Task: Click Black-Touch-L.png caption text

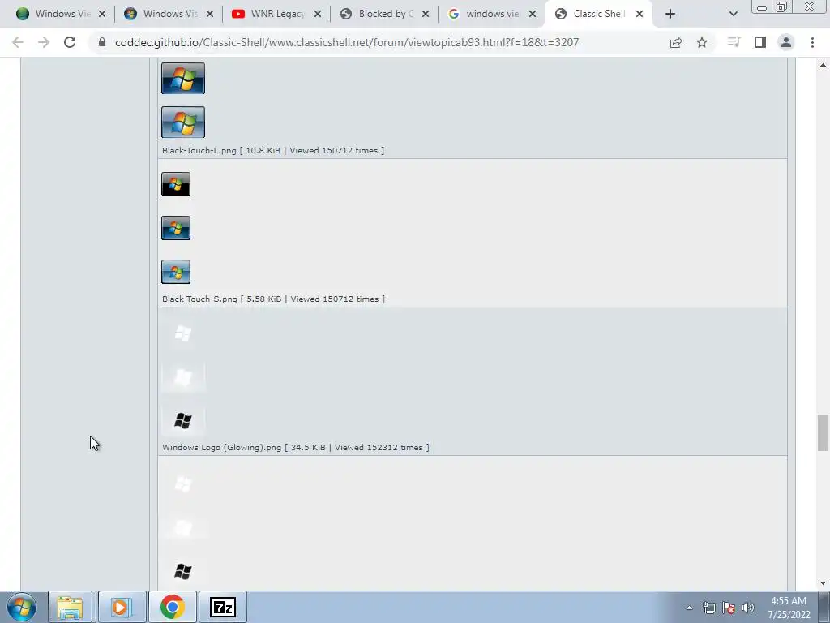Action: 273,150
